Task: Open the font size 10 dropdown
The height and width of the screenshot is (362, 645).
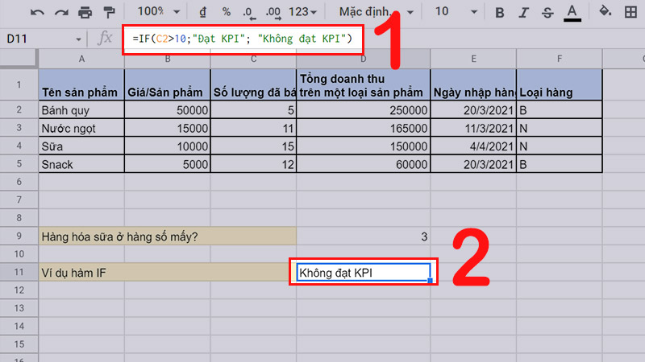Action: [454, 13]
